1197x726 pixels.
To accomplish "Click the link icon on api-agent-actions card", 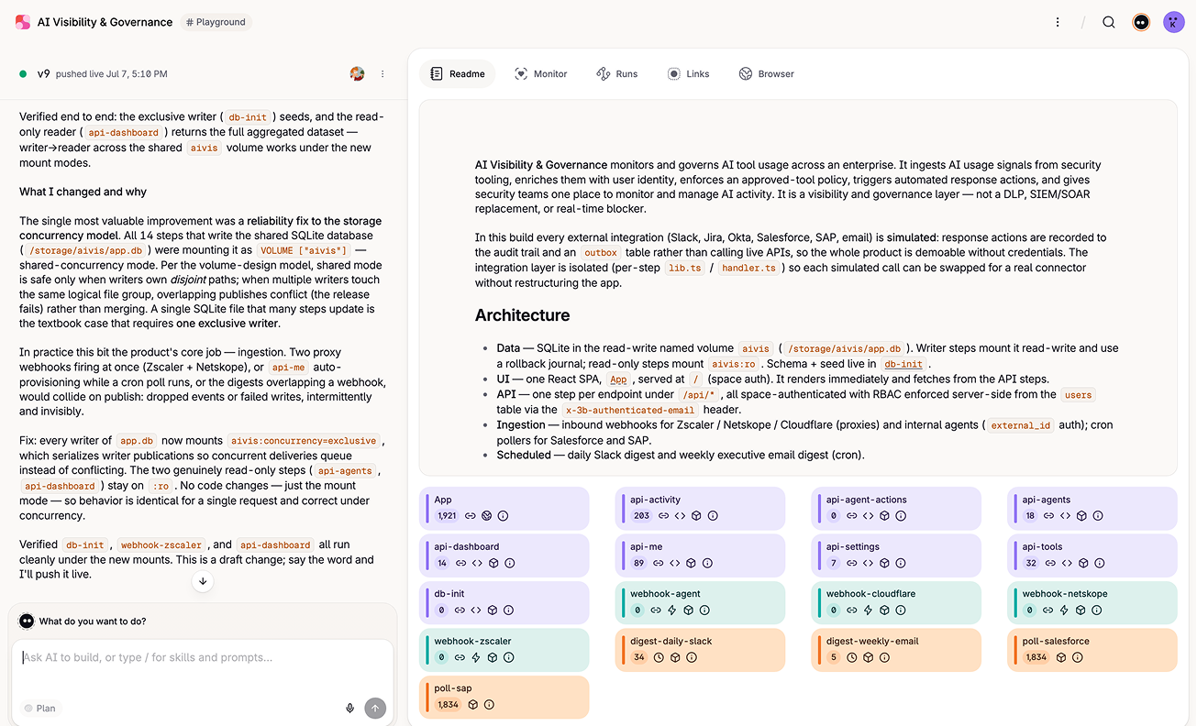I will coord(853,516).
